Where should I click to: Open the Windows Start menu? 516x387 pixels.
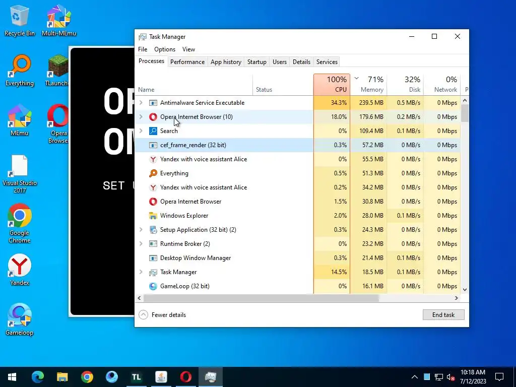tap(12, 377)
